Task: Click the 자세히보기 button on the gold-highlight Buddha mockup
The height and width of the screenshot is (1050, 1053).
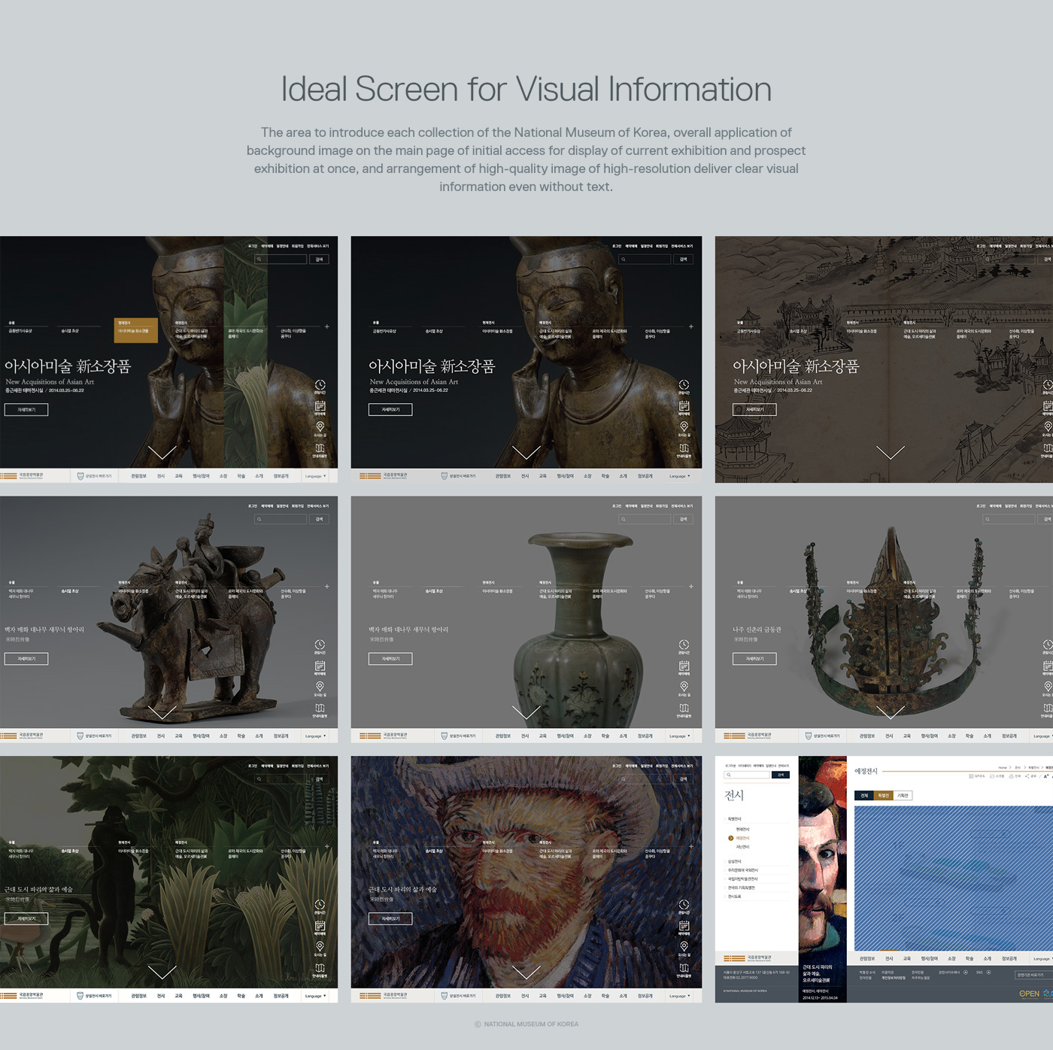Action: (x=26, y=410)
